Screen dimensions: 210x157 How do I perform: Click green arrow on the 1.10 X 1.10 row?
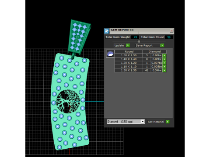pyautogui.click(x=164, y=67)
